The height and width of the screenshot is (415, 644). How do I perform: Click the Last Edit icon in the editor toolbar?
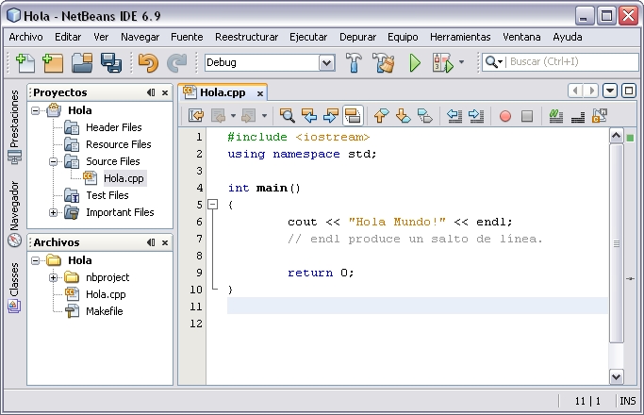(196, 115)
